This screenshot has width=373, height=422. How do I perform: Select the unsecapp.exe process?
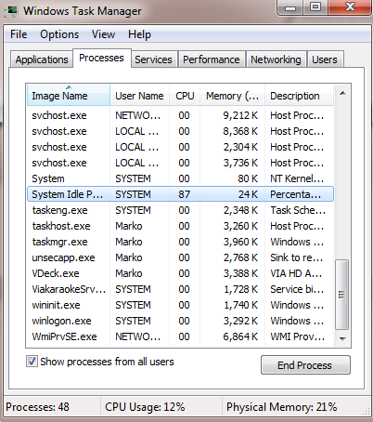pos(180,257)
